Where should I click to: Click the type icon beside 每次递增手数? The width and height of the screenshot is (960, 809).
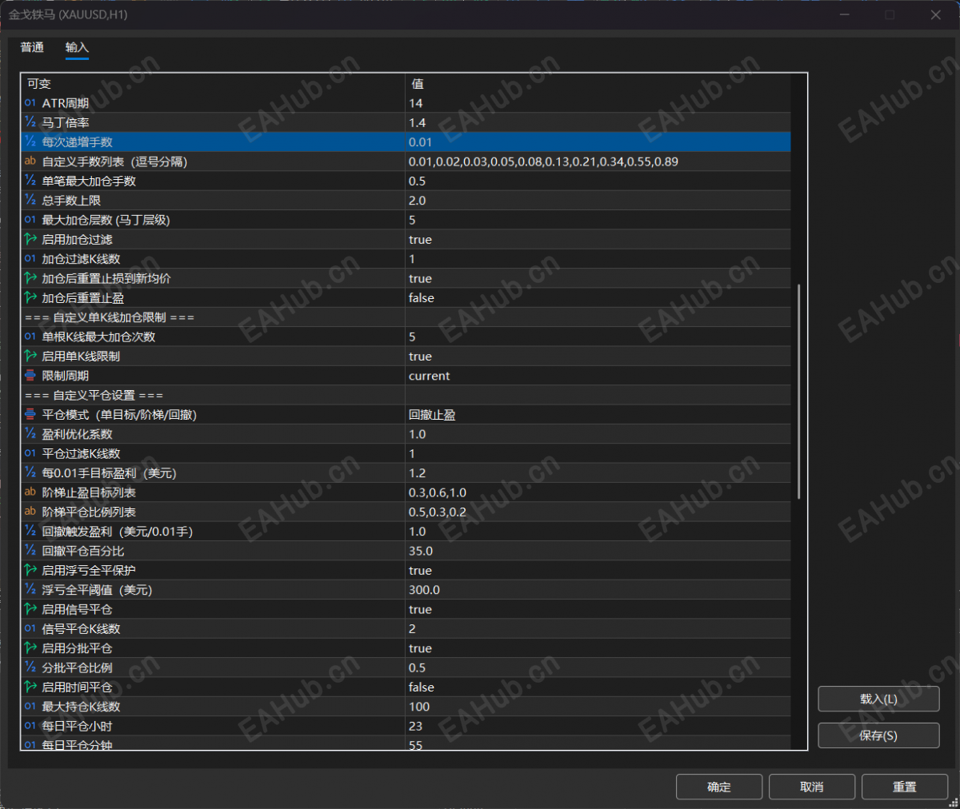(x=30, y=141)
